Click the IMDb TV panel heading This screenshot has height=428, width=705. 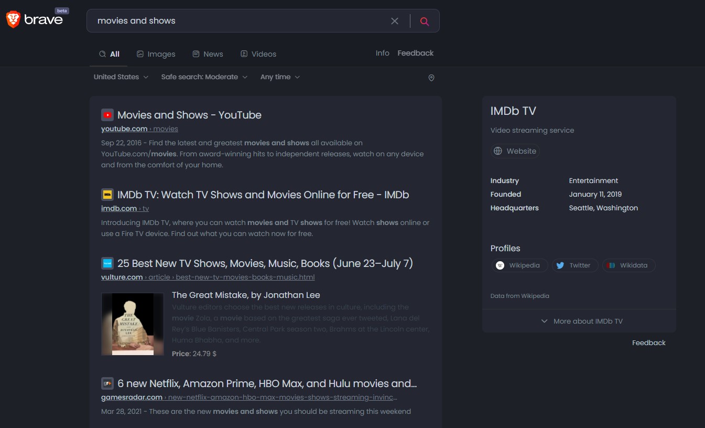click(x=513, y=111)
